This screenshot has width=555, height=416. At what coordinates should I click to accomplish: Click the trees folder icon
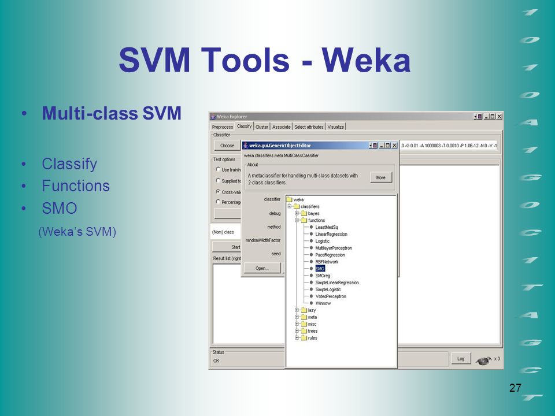[x=304, y=331]
